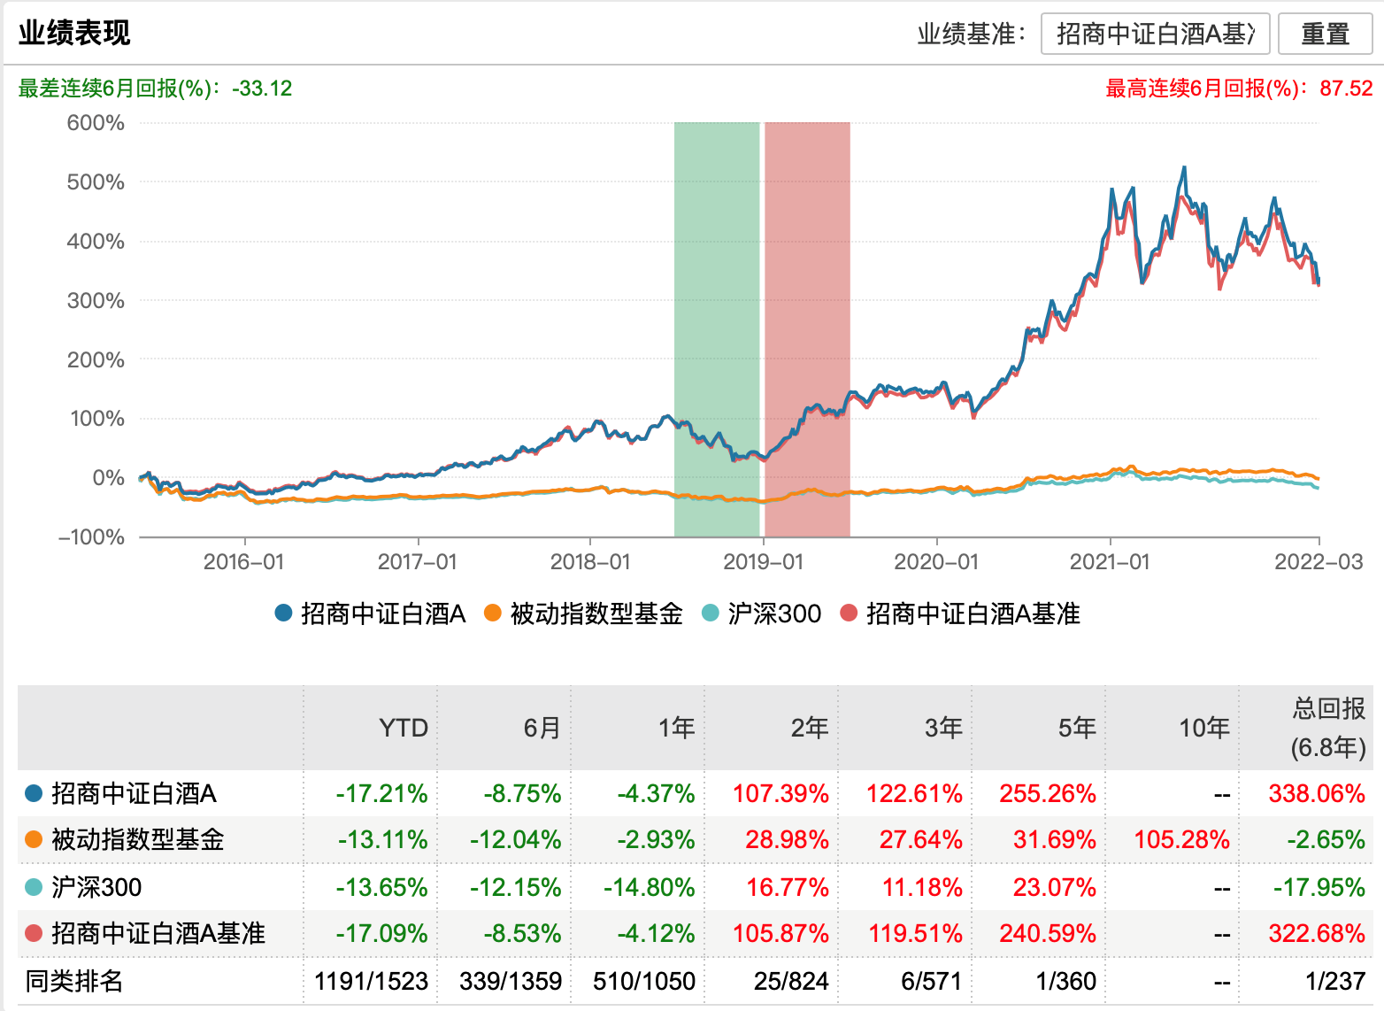Image resolution: width=1384 pixels, height=1011 pixels.
Task: Click orange dot beside 被动指数型基金 table row
Action: tap(34, 839)
